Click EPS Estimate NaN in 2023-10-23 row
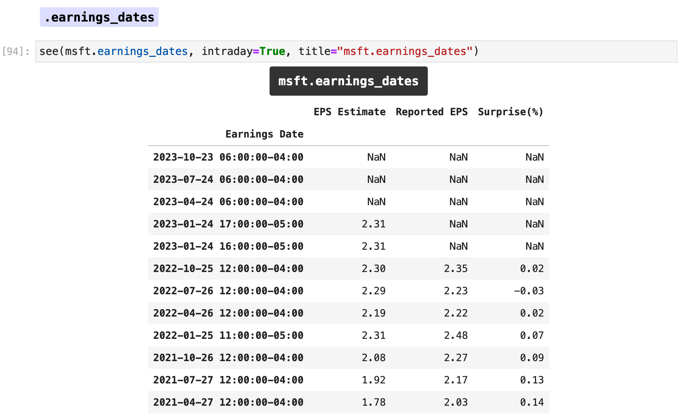The width and height of the screenshot is (682, 418). tap(376, 157)
